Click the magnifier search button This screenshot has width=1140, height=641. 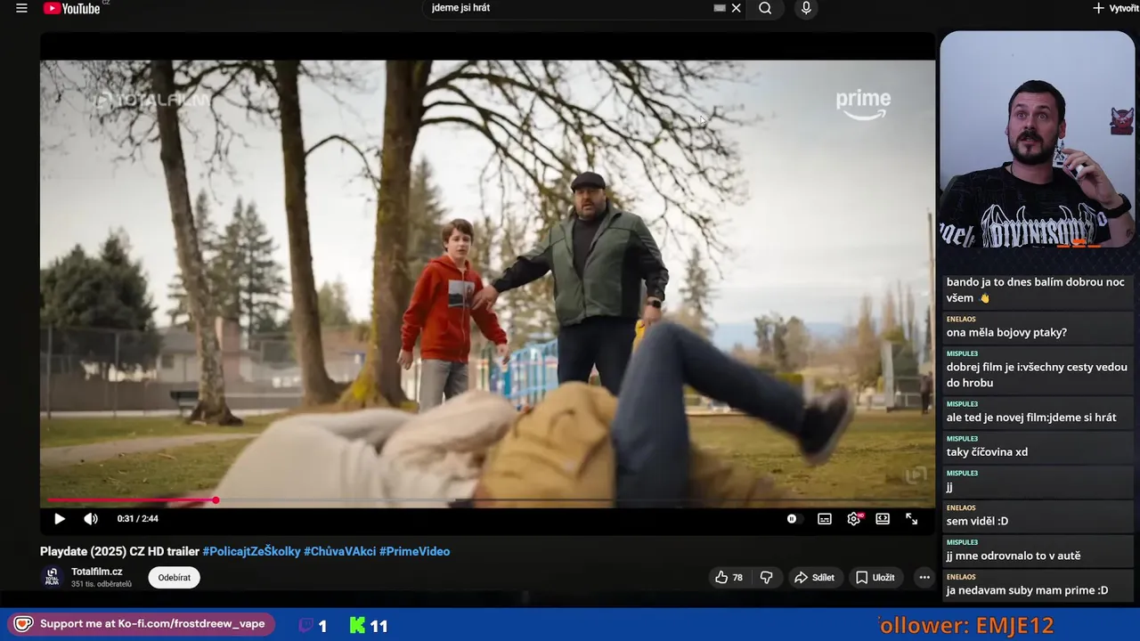tap(765, 8)
